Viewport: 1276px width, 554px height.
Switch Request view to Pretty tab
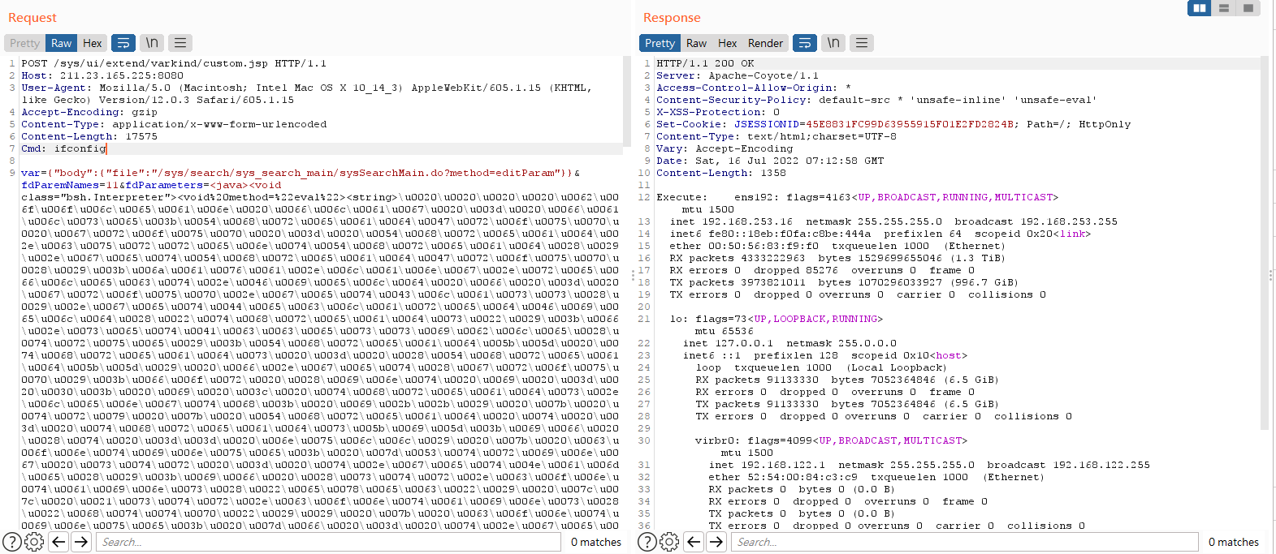24,43
